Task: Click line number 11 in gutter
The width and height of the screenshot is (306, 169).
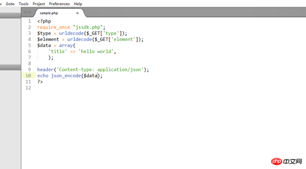Action: pyautogui.click(x=28, y=81)
